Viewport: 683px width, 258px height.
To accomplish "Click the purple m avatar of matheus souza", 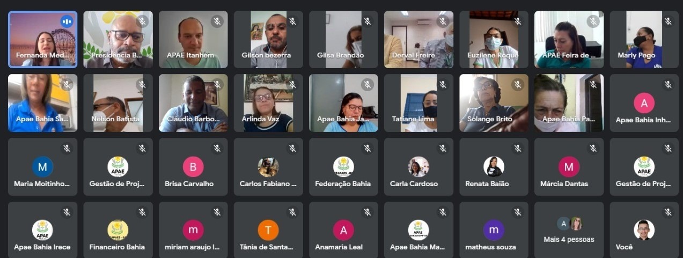I will point(494,230).
